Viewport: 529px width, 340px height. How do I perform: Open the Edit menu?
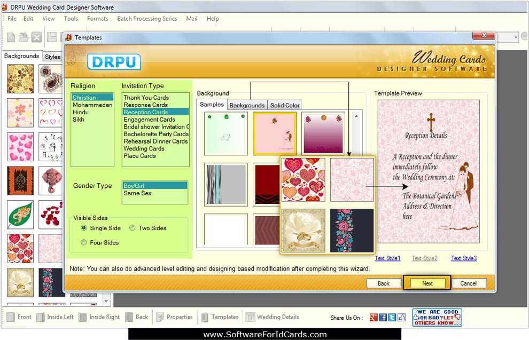(x=28, y=19)
